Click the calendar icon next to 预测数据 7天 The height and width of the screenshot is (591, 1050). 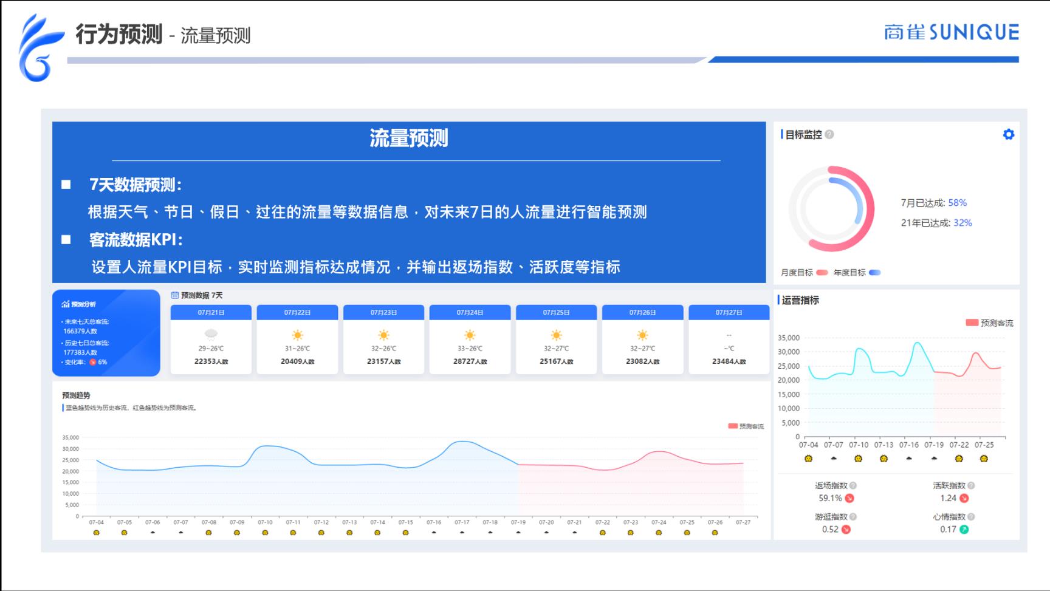(174, 295)
